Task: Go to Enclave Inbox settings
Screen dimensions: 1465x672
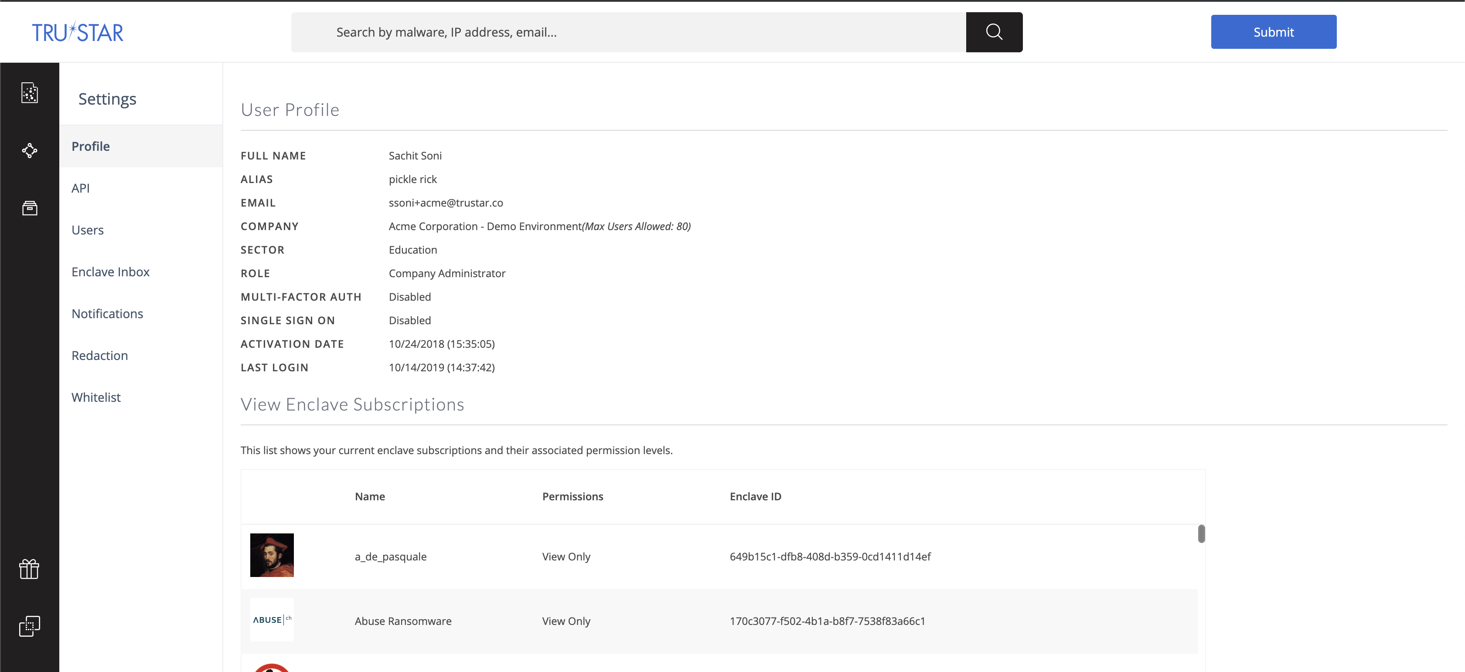Action: [140, 272]
